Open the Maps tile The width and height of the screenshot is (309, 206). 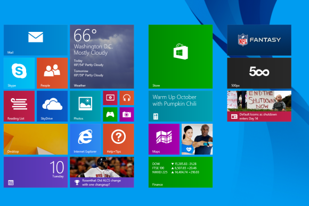[164, 139]
